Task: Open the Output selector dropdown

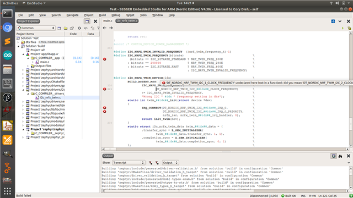Action: click(170, 163)
